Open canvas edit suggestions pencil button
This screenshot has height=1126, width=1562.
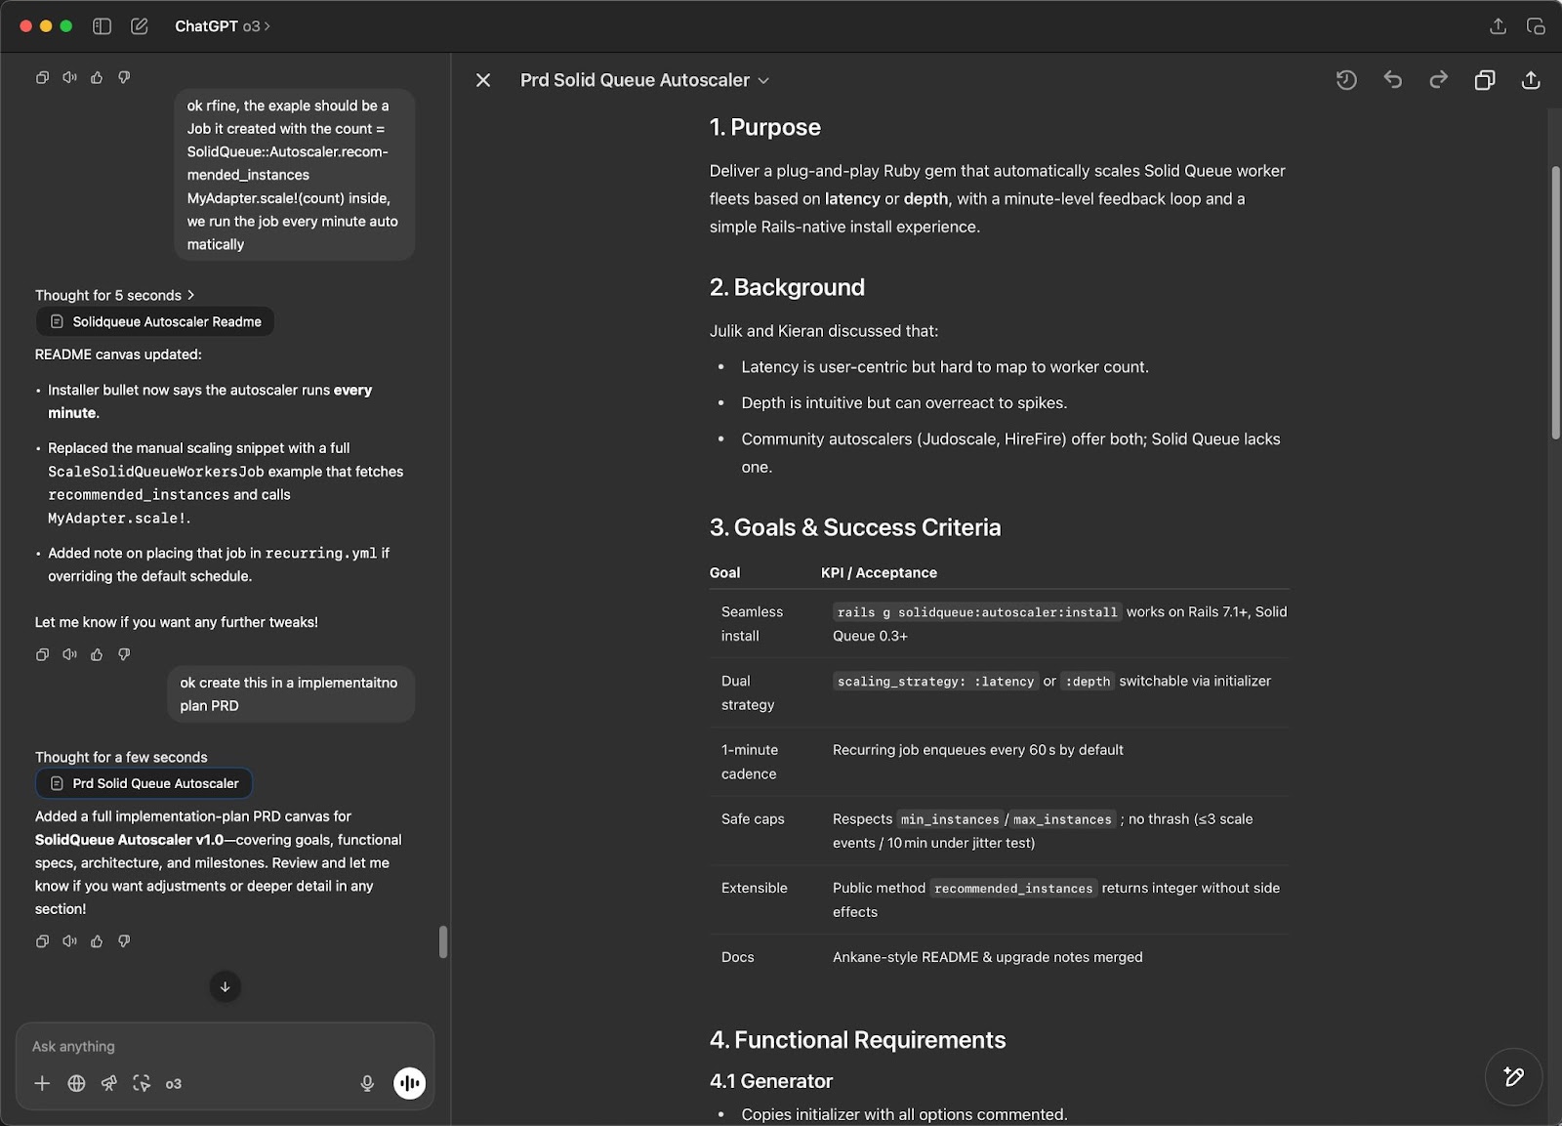pyautogui.click(x=1513, y=1076)
